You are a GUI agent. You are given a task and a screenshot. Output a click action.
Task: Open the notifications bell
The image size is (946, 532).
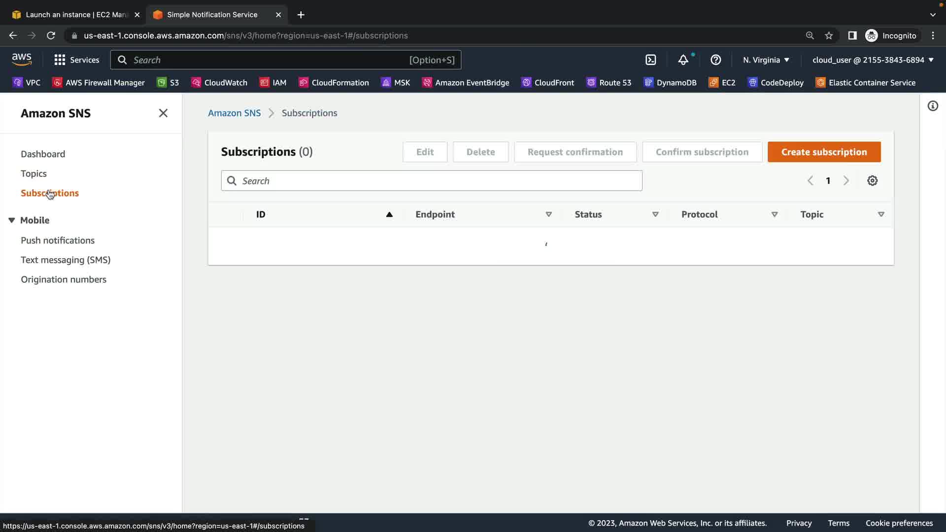pos(683,60)
